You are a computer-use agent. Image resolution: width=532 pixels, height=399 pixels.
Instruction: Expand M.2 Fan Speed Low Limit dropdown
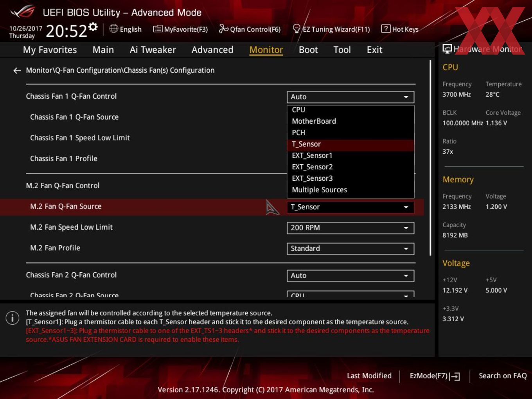click(x=350, y=228)
